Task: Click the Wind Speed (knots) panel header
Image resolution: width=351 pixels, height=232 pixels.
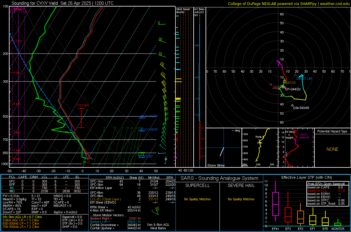Action: click(x=183, y=10)
